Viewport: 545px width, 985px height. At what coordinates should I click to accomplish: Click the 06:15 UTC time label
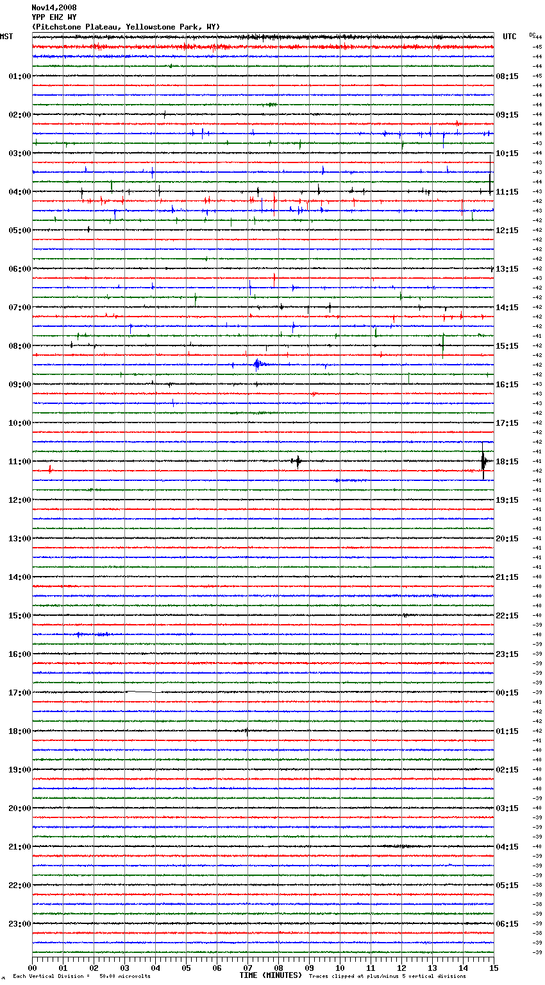[x=507, y=924]
